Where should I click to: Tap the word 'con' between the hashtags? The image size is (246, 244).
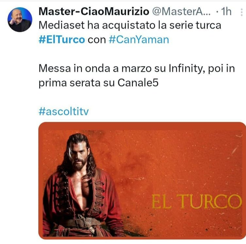pos(97,40)
